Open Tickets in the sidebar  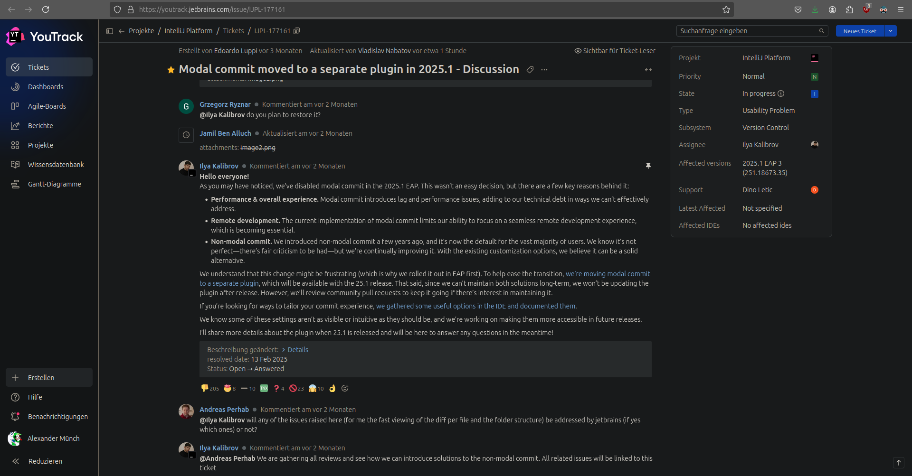tap(49, 67)
